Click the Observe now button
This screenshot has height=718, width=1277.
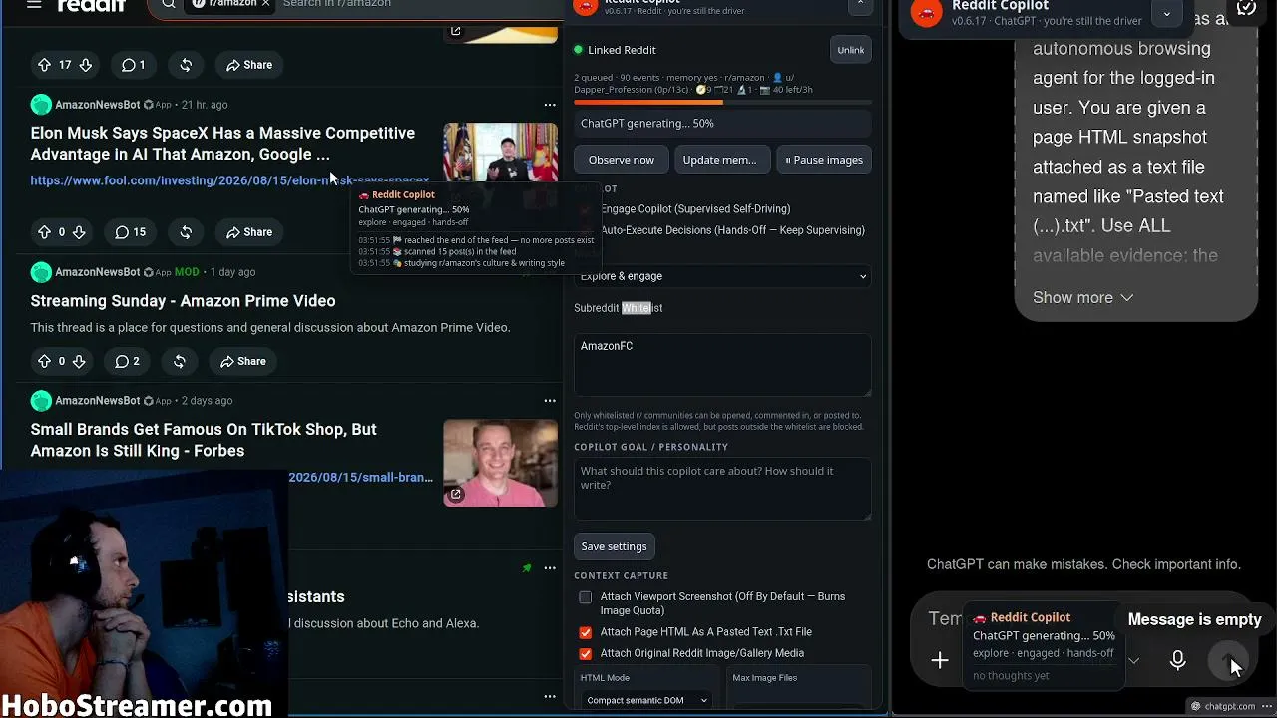[x=622, y=160]
